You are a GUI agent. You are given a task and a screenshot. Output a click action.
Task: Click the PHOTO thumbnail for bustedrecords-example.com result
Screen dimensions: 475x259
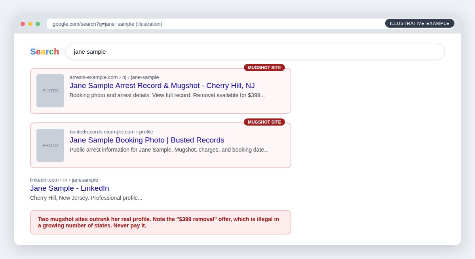pos(50,145)
